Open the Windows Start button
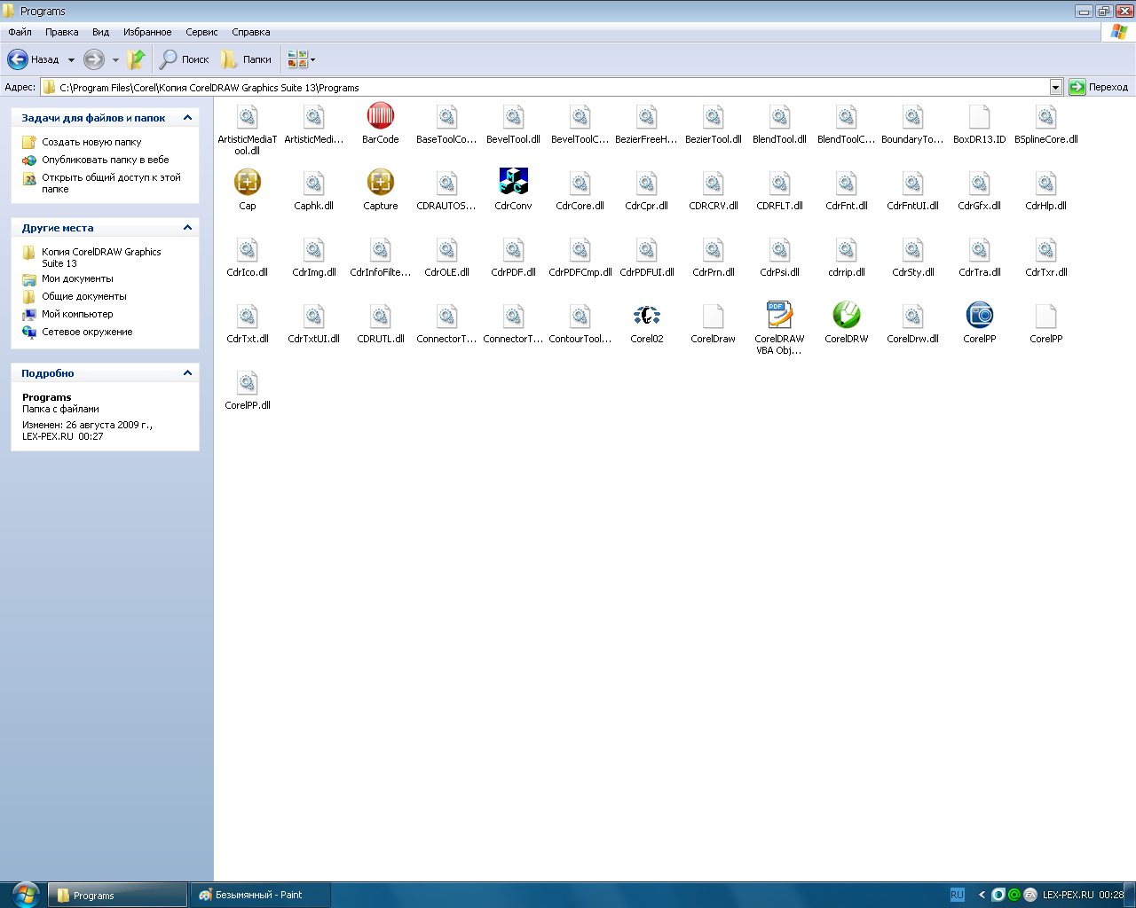This screenshot has width=1136, height=908. pyautogui.click(x=25, y=894)
